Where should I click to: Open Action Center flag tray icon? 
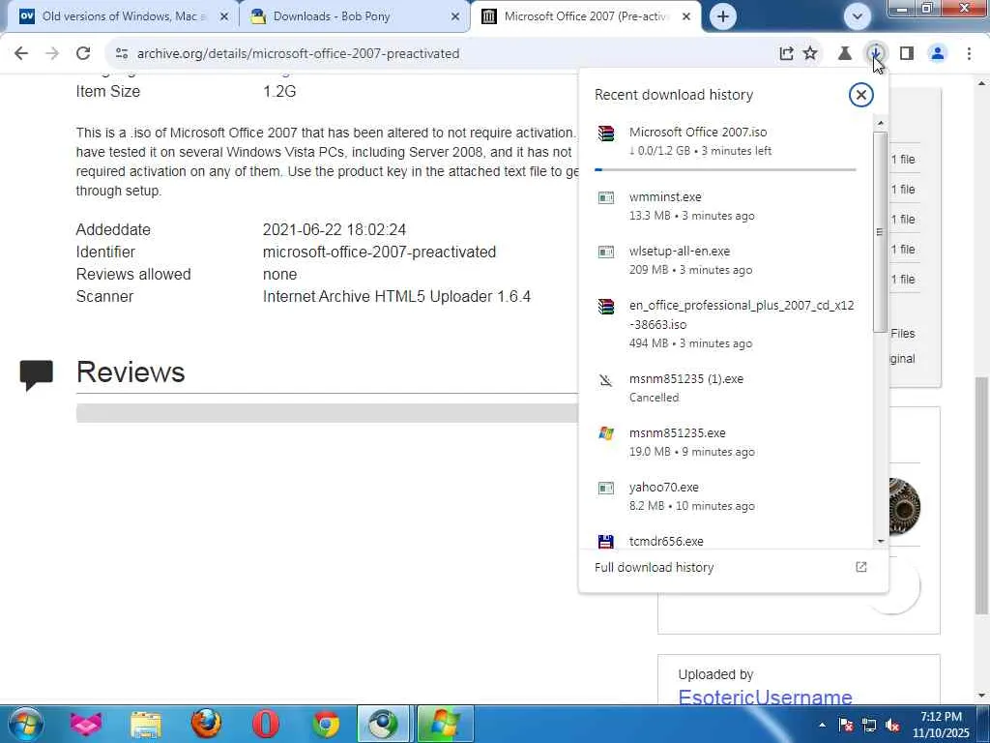click(x=845, y=725)
